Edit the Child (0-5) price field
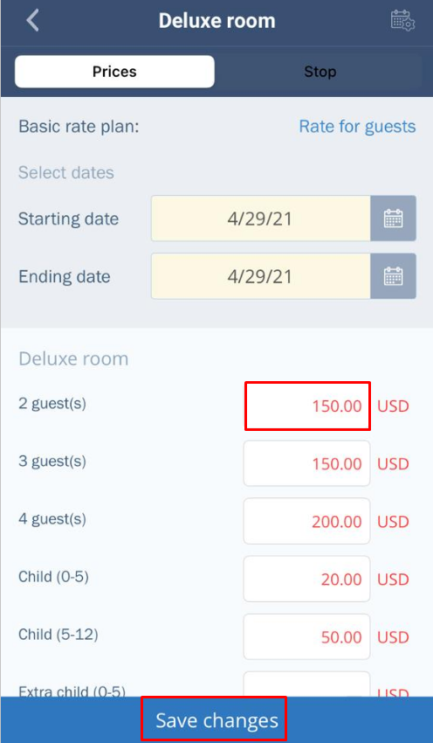The height and width of the screenshot is (743, 433). [x=306, y=579]
